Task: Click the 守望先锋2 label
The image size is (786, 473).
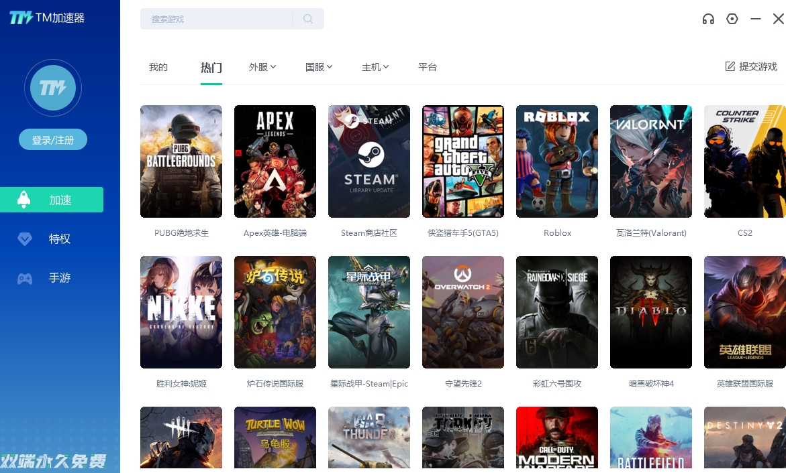Action: pos(463,383)
